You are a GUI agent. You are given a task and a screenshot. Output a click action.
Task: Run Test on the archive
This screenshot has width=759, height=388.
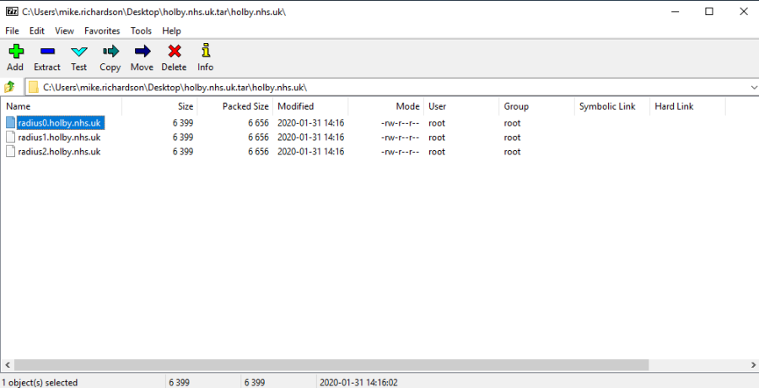tap(78, 52)
